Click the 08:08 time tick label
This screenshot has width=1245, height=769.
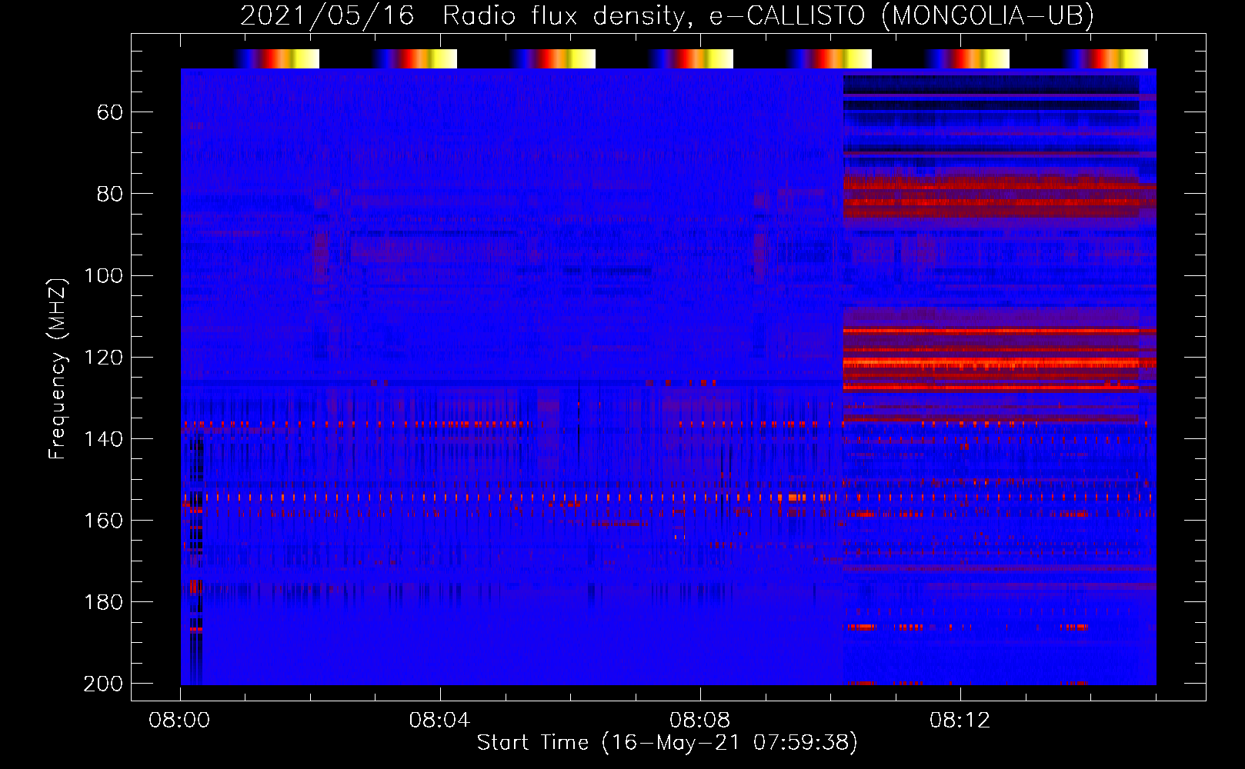coord(699,721)
